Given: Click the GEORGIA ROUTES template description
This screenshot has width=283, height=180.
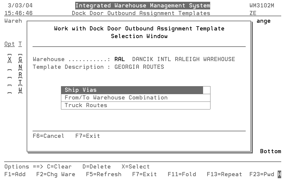Looking at the screenshot, I should point(139,67).
